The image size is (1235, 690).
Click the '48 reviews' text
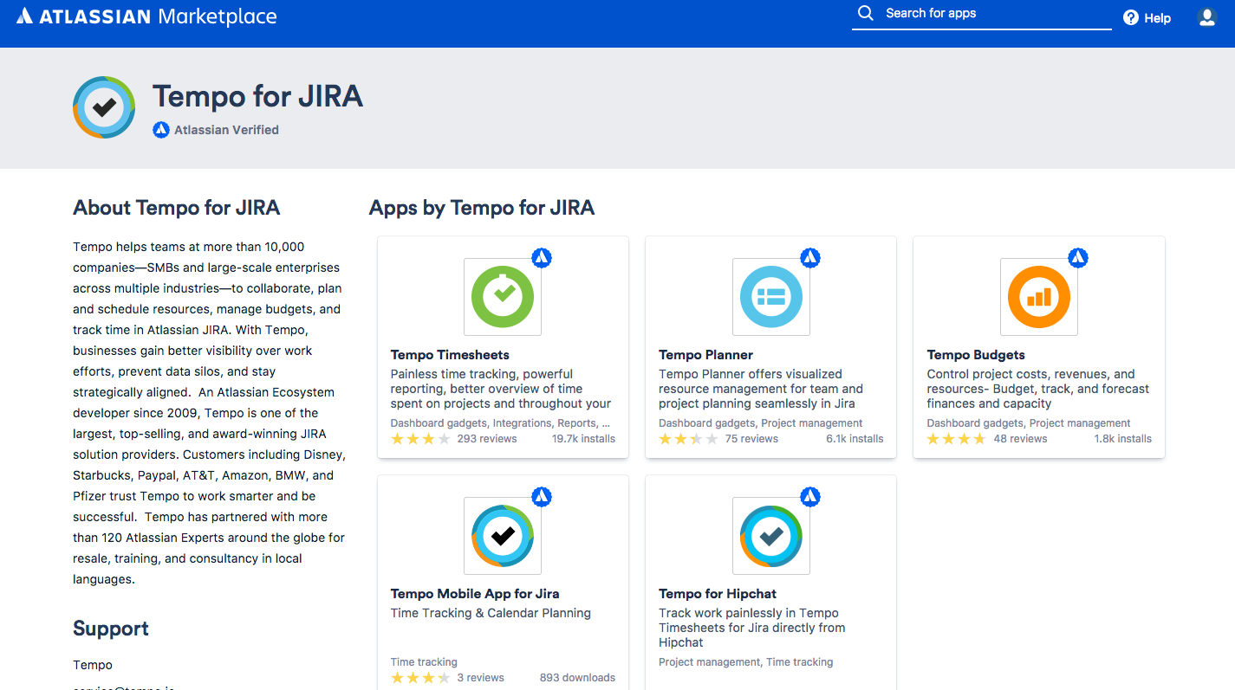click(1020, 439)
